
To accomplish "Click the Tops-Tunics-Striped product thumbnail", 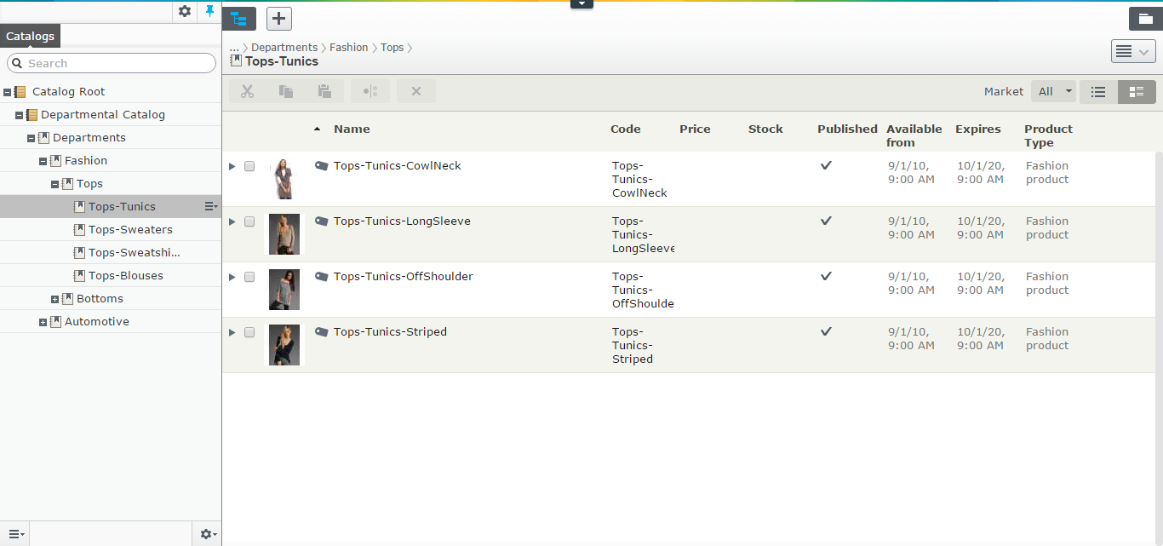I will pyautogui.click(x=284, y=344).
